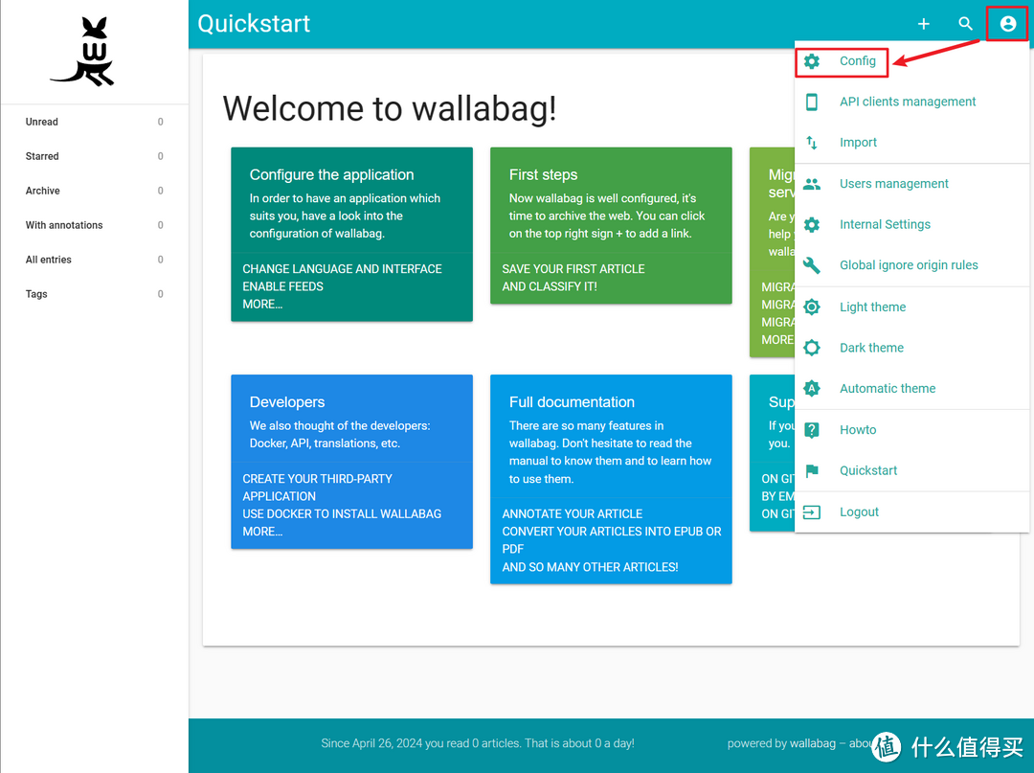Click the arrows icon beside Import

[812, 143]
